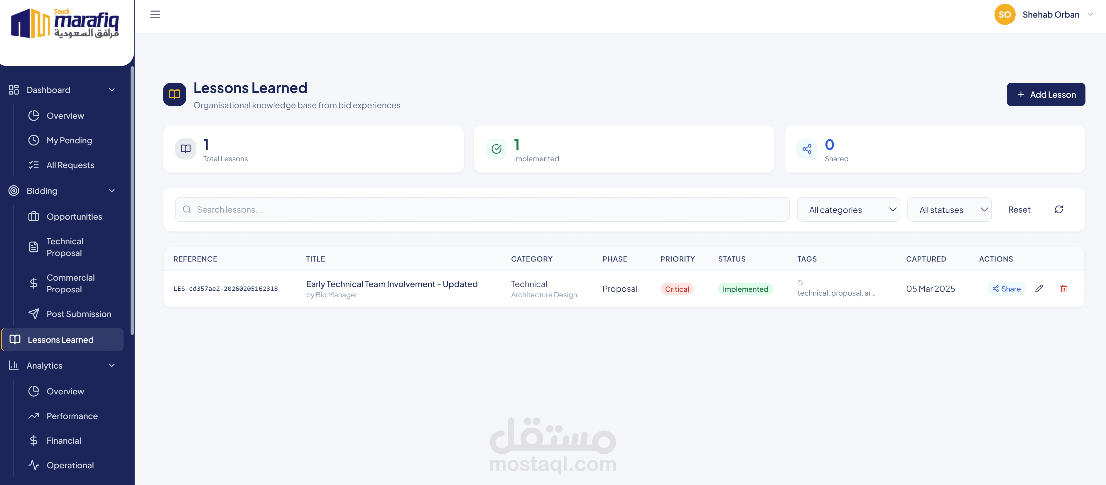Click the Implemented checkmark stat icon
The height and width of the screenshot is (485, 1106).
pos(496,149)
